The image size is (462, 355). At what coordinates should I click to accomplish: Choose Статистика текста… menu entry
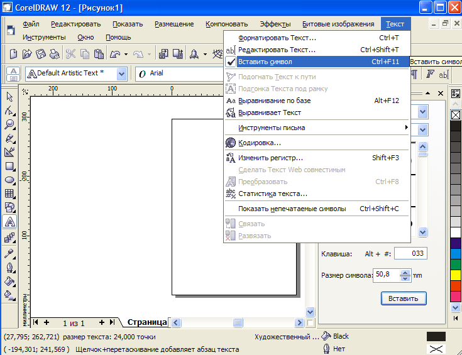(317, 194)
